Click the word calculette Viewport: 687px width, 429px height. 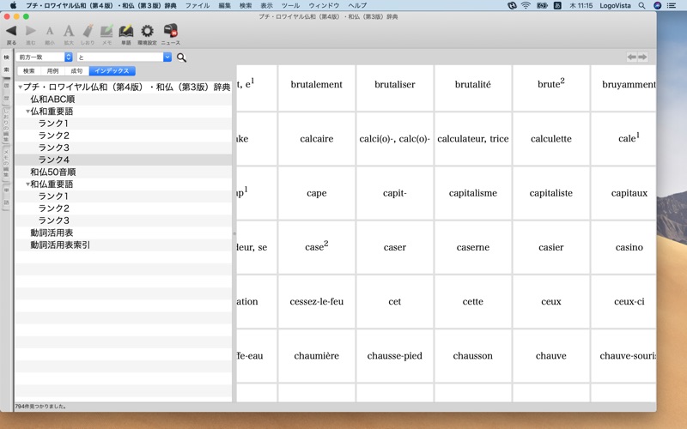[550, 139]
